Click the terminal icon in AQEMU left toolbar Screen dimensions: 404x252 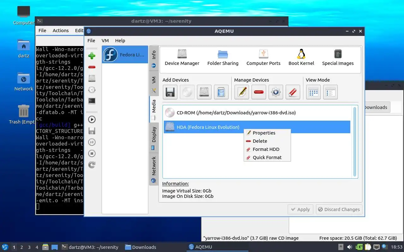92,101
